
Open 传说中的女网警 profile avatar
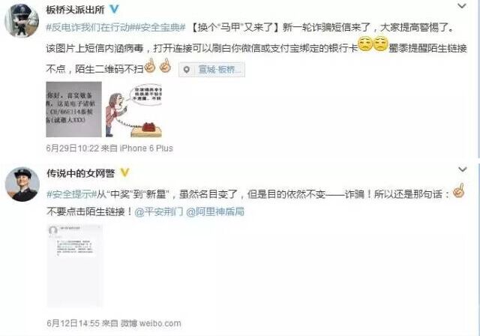point(22,184)
